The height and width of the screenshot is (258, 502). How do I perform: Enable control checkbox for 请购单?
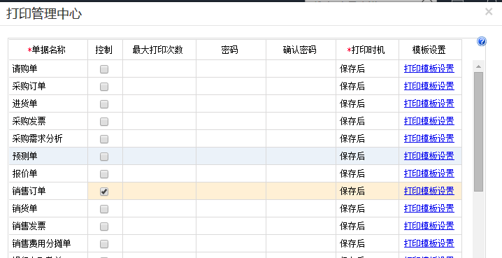point(104,69)
